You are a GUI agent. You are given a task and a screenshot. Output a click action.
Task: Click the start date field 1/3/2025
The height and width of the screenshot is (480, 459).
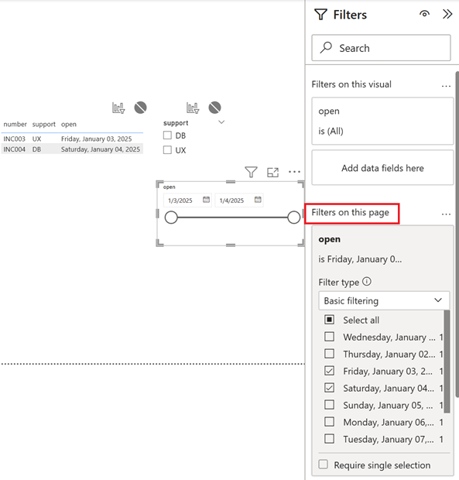(180, 201)
